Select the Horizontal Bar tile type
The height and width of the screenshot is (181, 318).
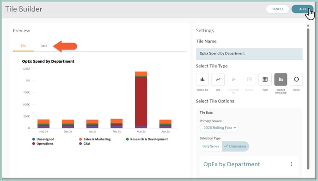233,79
